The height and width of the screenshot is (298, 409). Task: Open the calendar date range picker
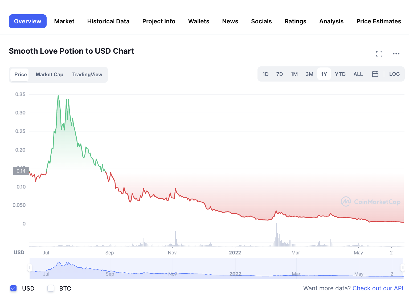point(375,74)
